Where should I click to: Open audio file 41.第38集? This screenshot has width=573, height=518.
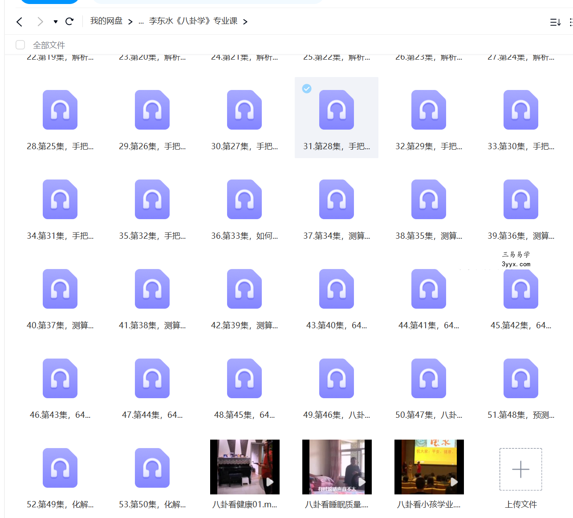pyautogui.click(x=152, y=289)
